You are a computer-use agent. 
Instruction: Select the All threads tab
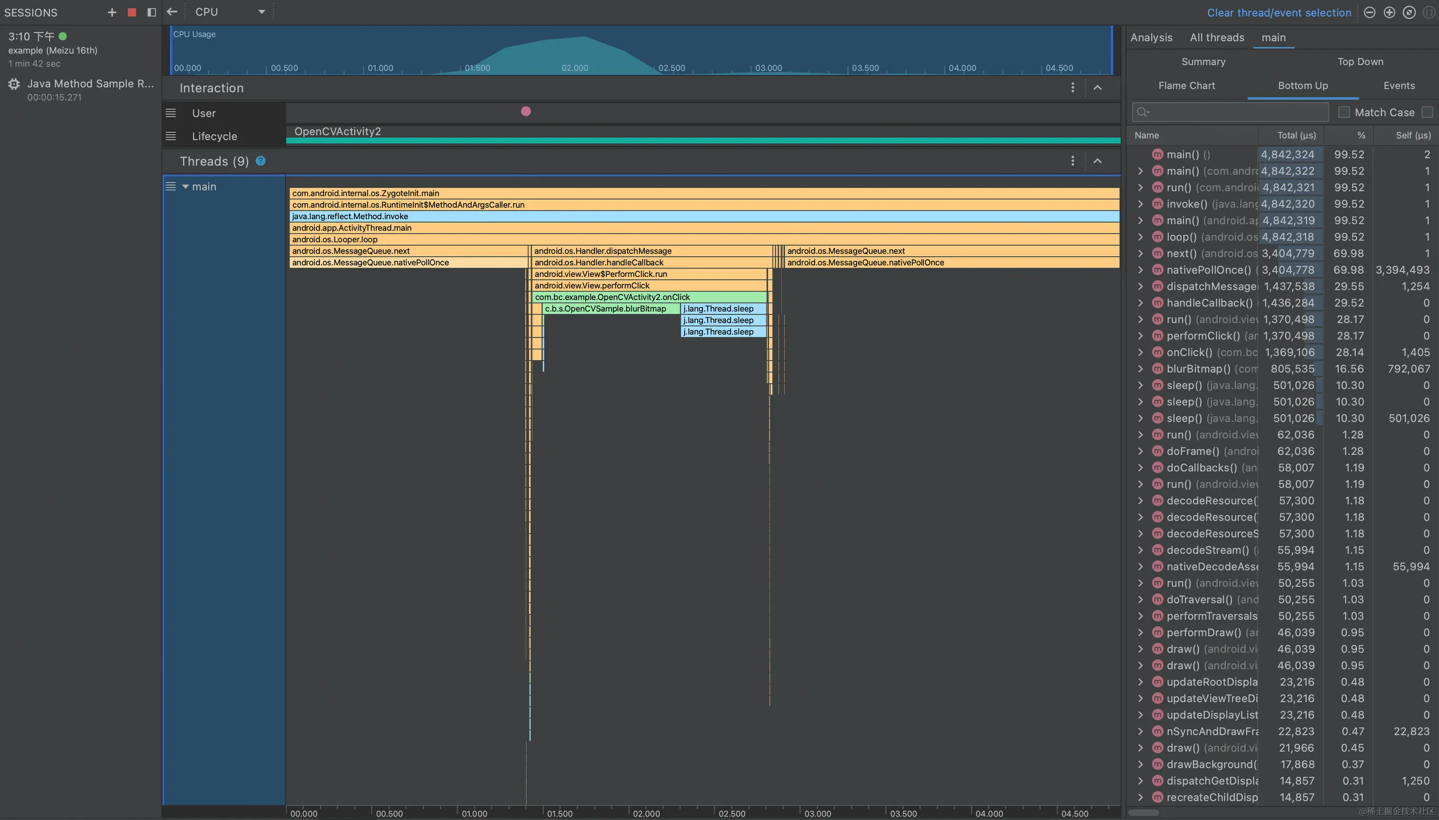(x=1217, y=38)
